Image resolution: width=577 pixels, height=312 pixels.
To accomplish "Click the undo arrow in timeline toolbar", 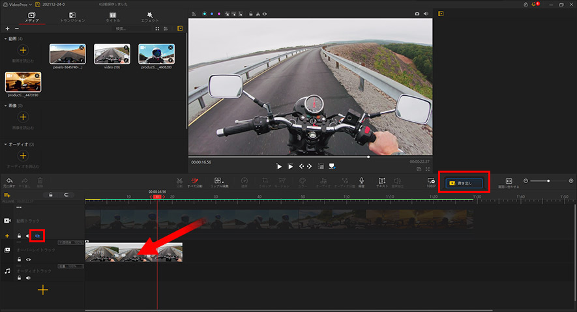I will pyautogui.click(x=9, y=181).
